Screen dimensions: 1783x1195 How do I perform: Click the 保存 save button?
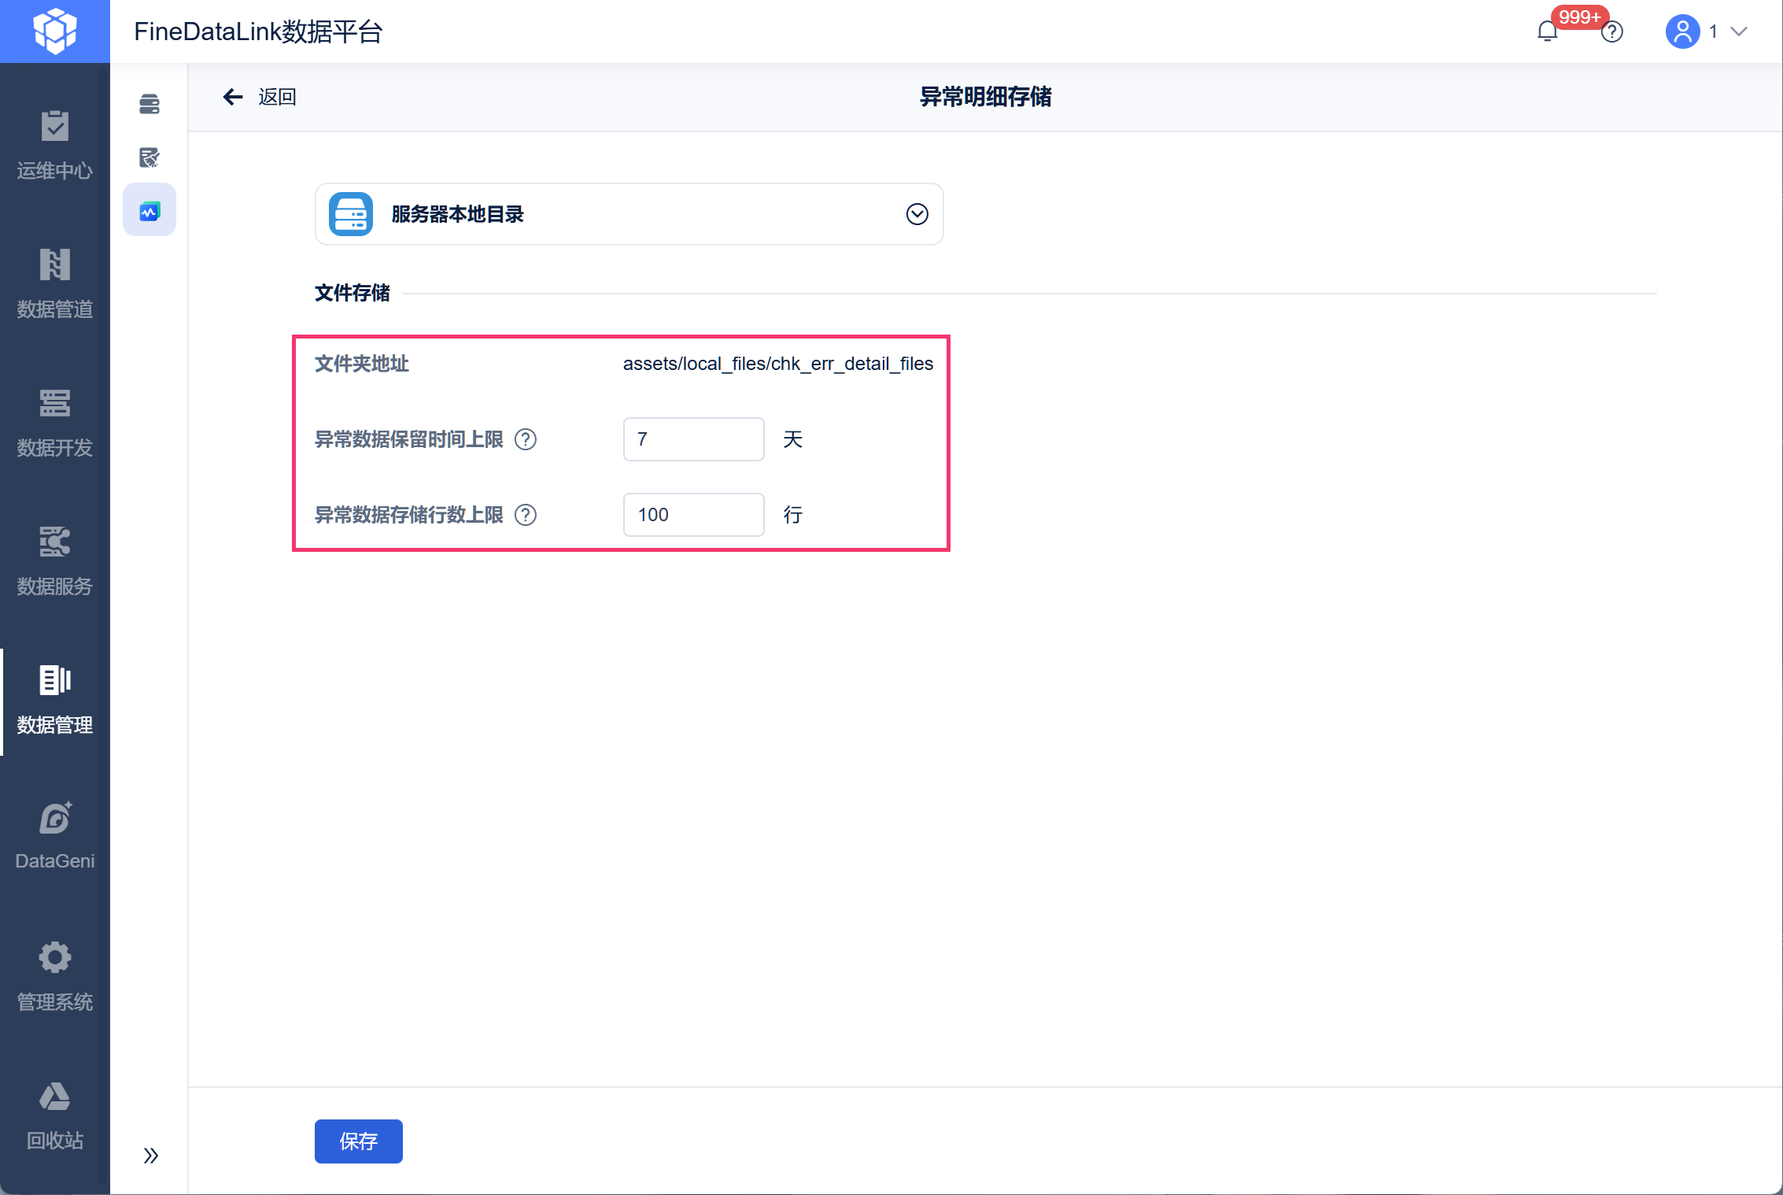358,1141
